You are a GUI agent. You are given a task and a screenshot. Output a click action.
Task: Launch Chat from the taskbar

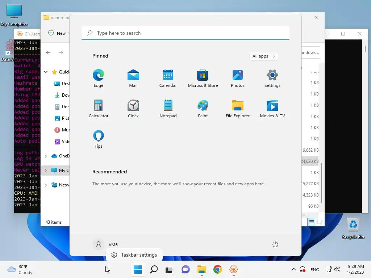[185, 269]
